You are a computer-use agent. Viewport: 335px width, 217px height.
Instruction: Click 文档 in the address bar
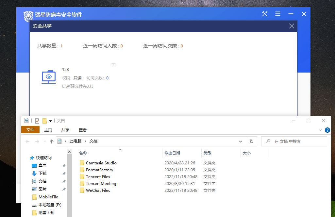(x=93, y=141)
